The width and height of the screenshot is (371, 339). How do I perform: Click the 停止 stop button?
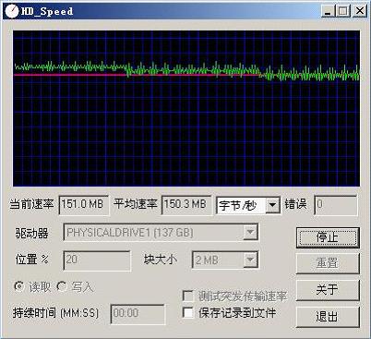point(328,237)
